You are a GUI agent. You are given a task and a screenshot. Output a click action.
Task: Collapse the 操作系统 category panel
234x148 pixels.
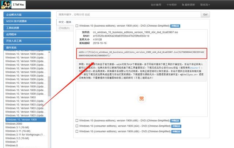click(27, 48)
